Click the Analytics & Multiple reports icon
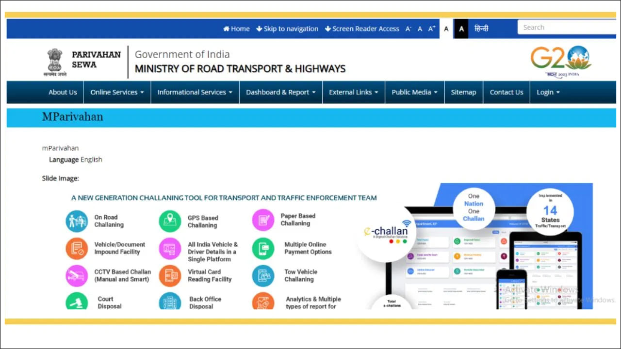621x349 pixels. pyautogui.click(x=263, y=301)
